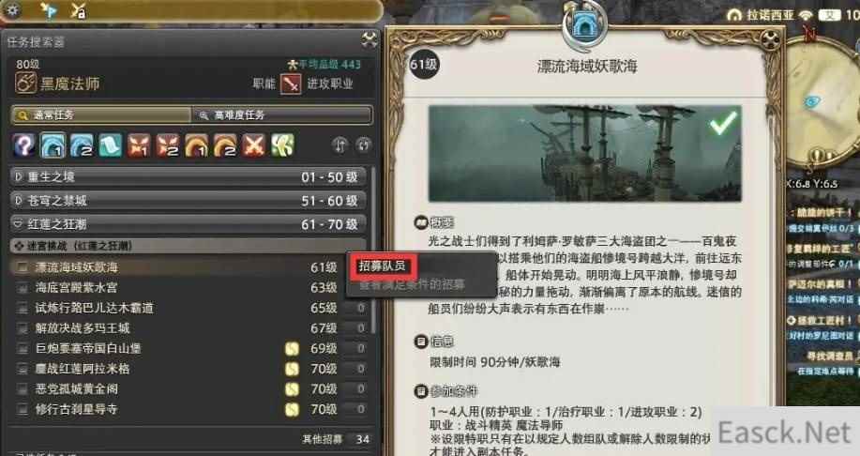Image resolution: width=860 pixels, height=456 pixels.
Task: Collapse the 红莲之狂潮 61-70级 section
Action: (188, 224)
